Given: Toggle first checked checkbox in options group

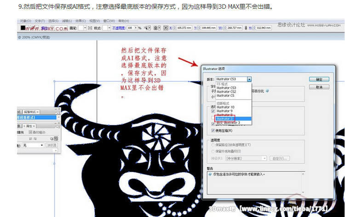Looking at the screenshot, I should 213,111.
